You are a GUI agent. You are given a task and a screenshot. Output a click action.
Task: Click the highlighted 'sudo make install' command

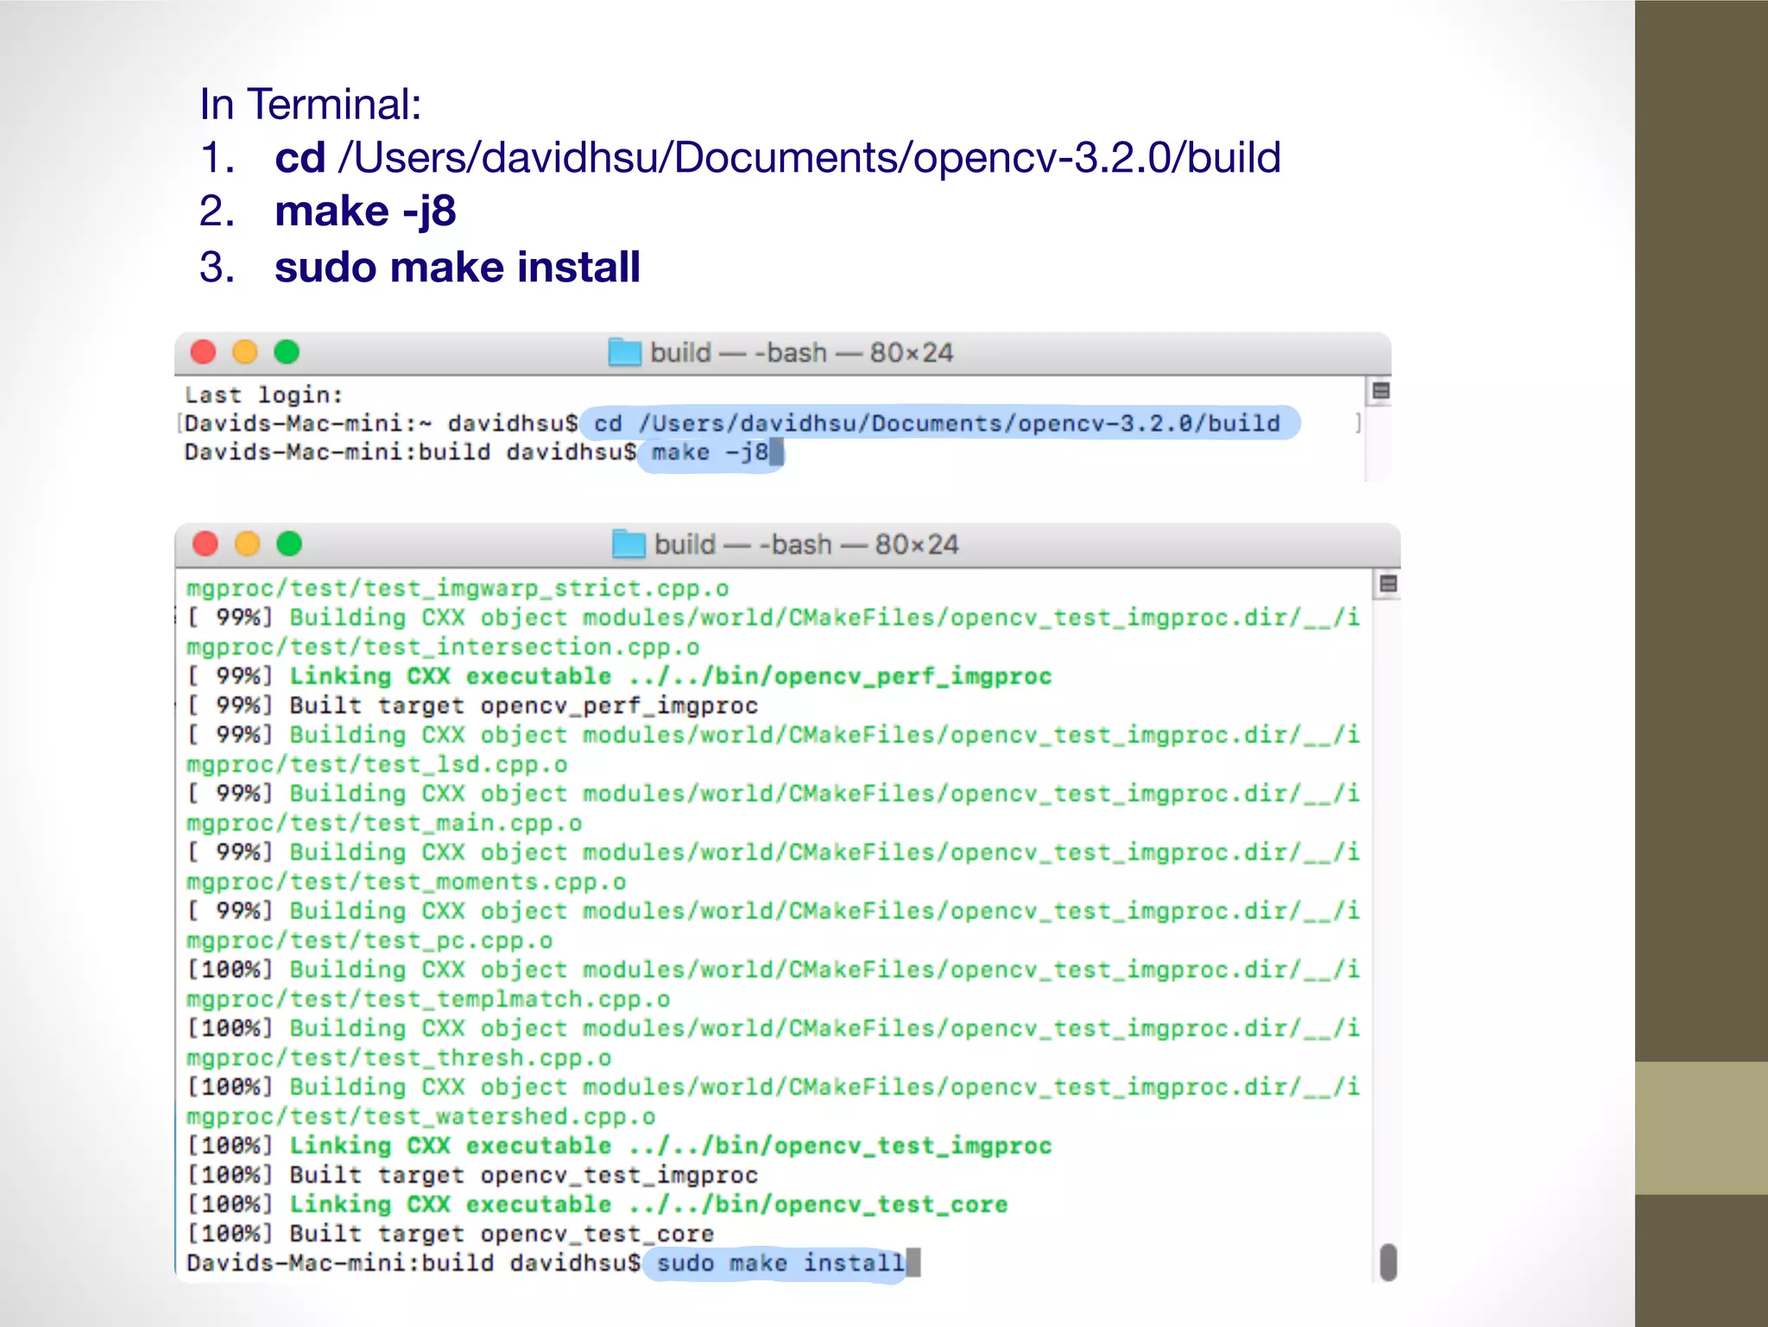[x=780, y=1263]
